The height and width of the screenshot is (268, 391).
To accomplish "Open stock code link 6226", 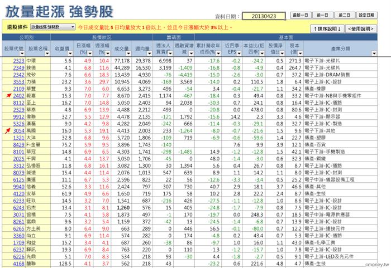I will coord(18,256).
